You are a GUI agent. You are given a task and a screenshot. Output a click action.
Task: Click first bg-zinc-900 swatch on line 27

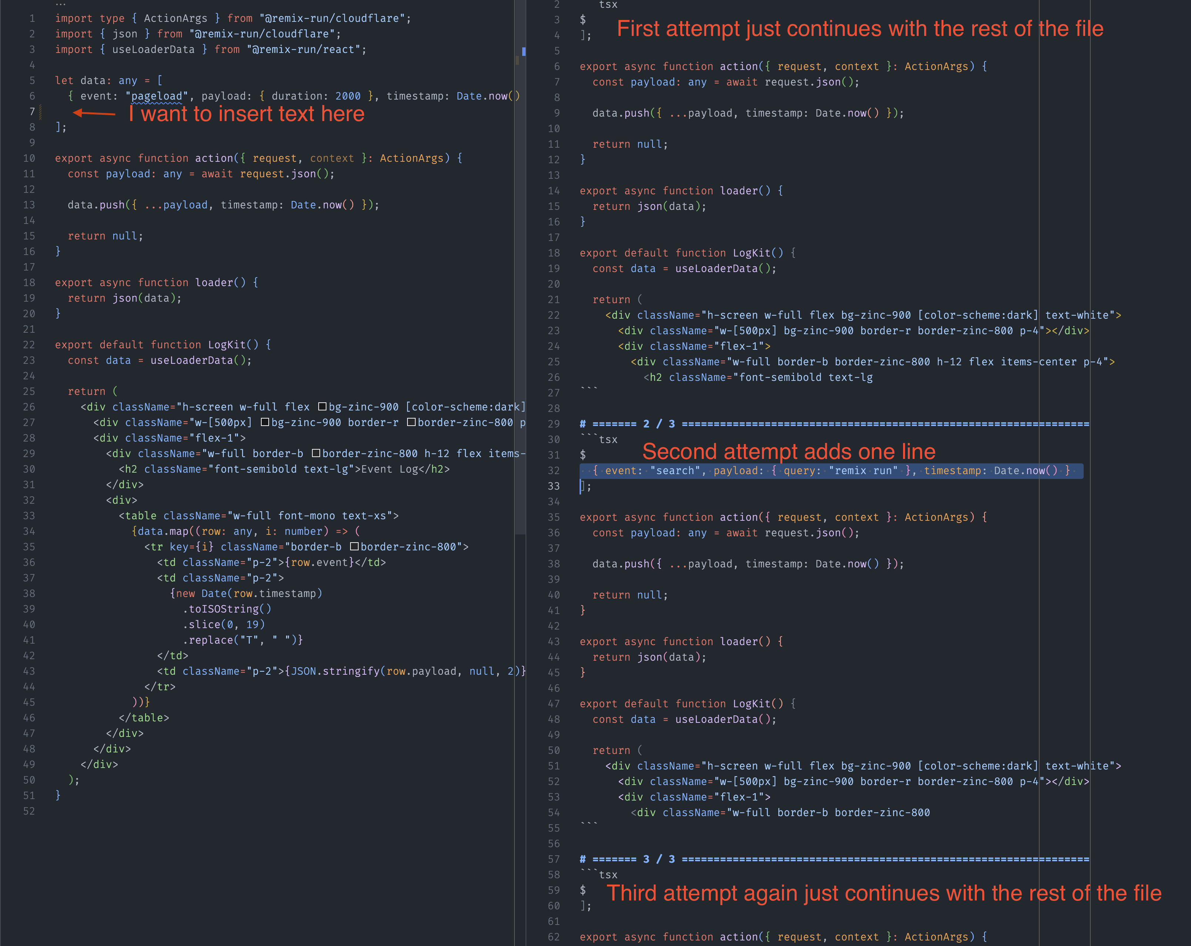point(265,423)
